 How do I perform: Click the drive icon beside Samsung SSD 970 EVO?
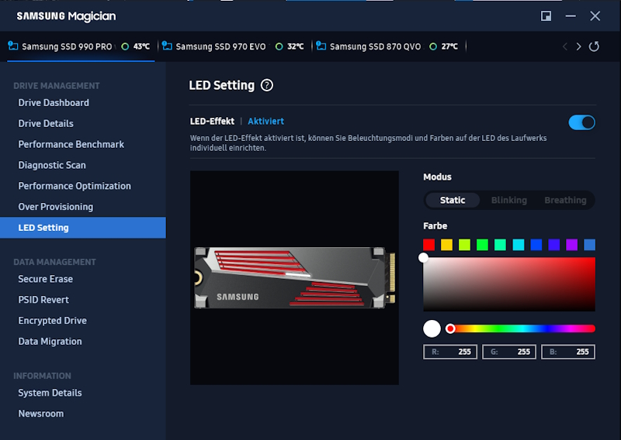tap(167, 46)
